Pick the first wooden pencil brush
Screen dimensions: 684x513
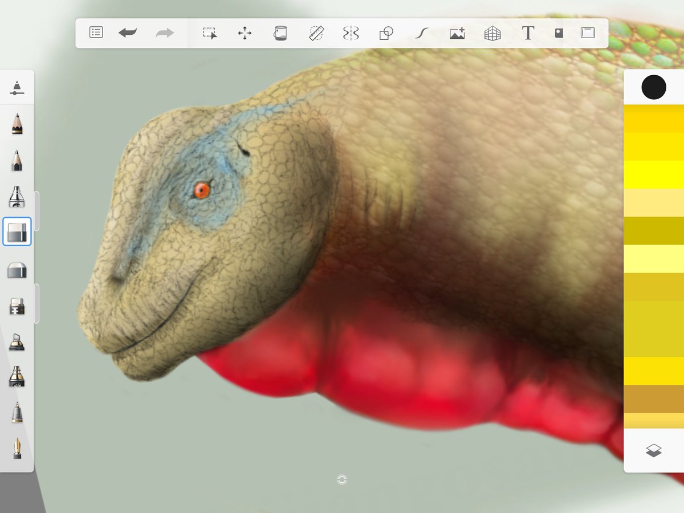pos(17,124)
